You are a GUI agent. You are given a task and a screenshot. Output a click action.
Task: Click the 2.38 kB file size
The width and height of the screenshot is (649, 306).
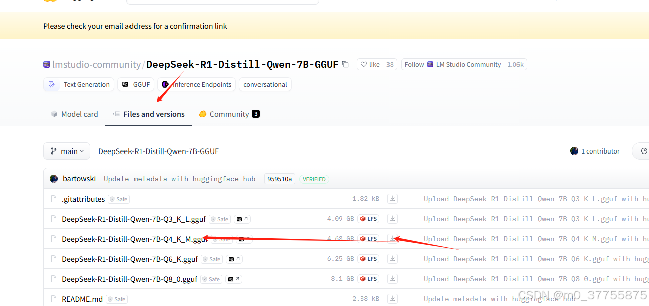point(366,299)
